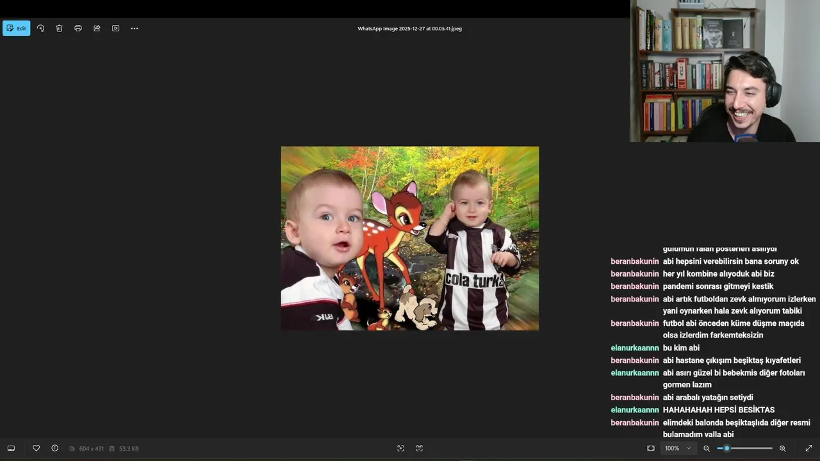Click chat message 'pandemi sonrası gitmeyi kestik'
820x461 pixels.
click(718, 286)
